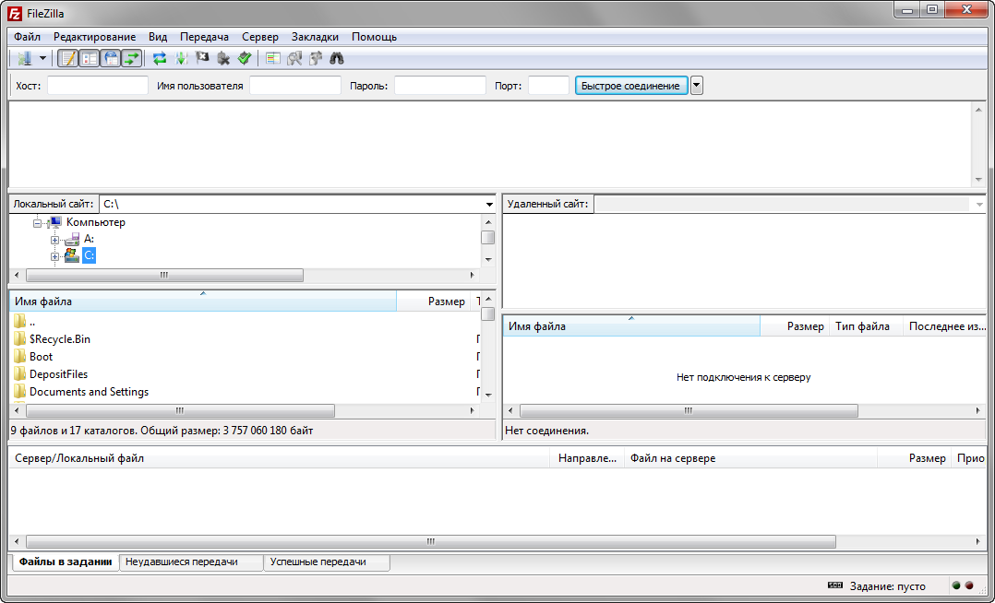Select the $Recycle.Bin folder row
995x603 pixels.
[246, 339]
